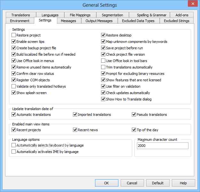Enable Automatically activates IME by language
Screen dimensions: 200x192
(14, 152)
